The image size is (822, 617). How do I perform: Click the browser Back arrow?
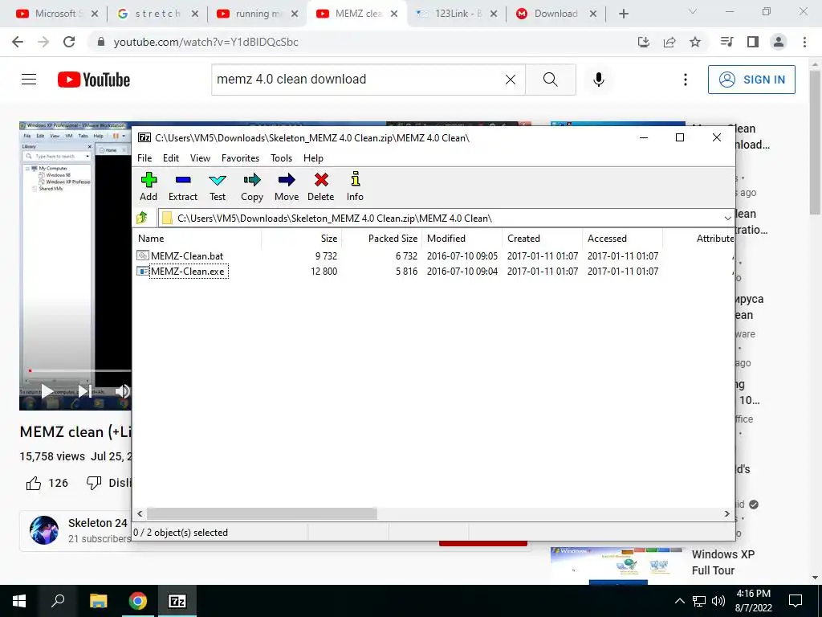[x=18, y=42]
